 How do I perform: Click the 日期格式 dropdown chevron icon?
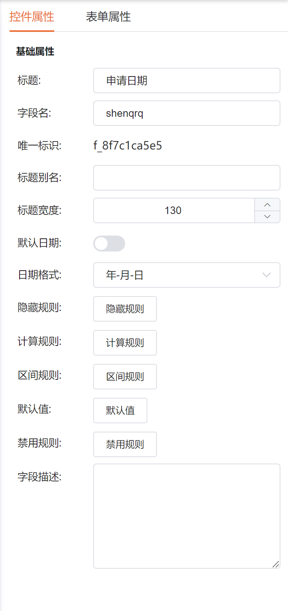coord(266,275)
